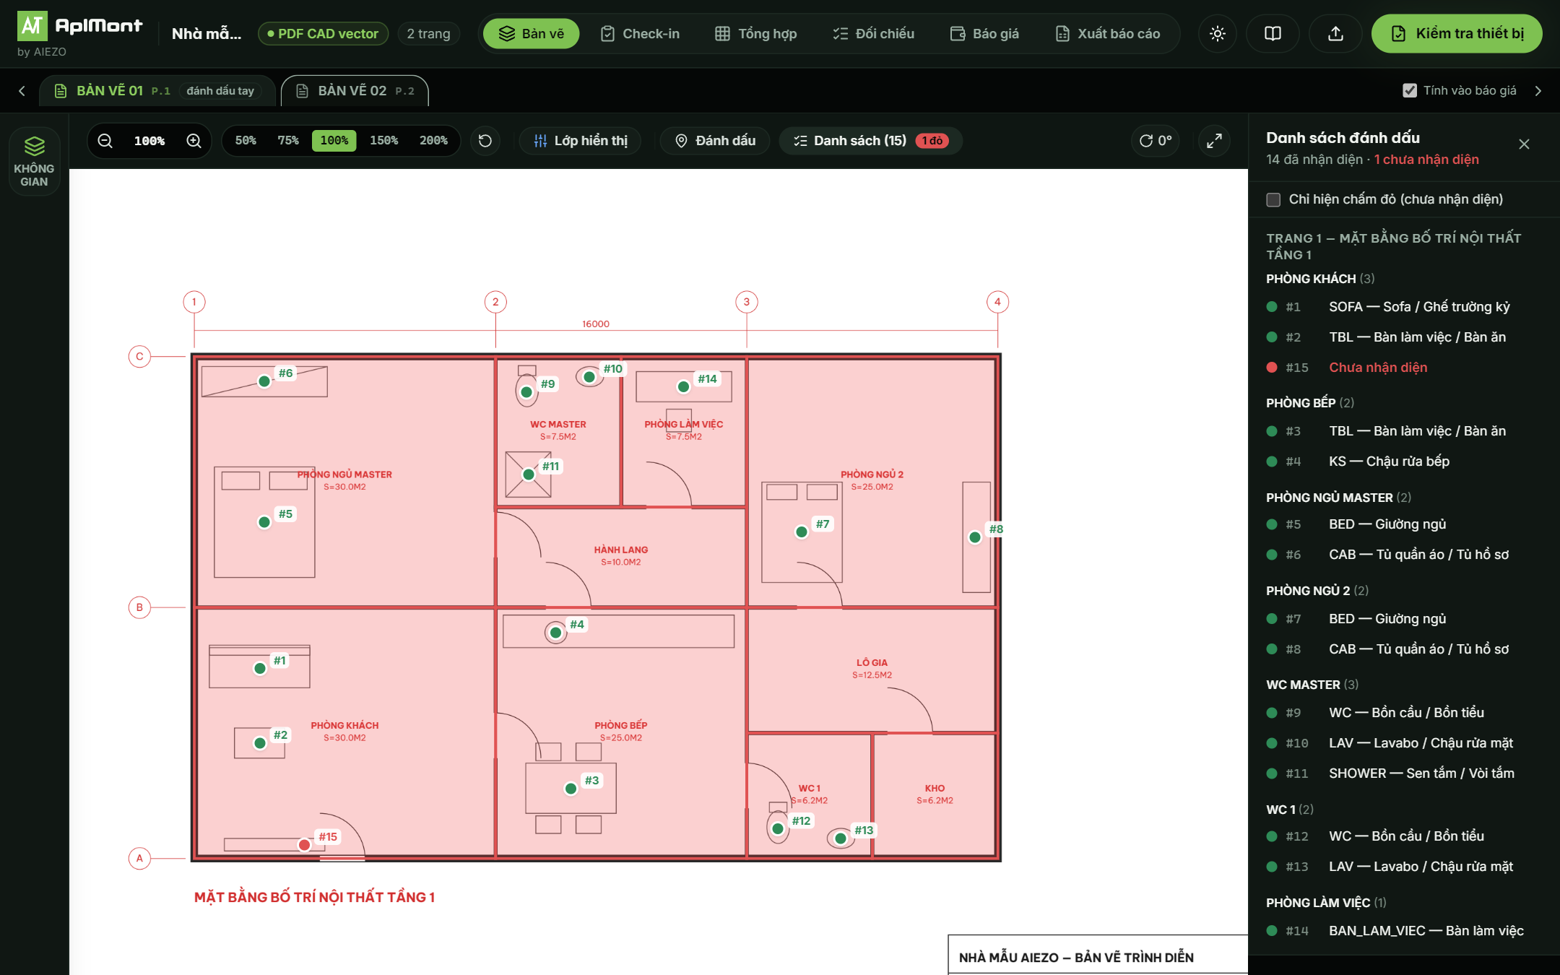Toggle the light/dark theme sun icon
This screenshot has width=1560, height=975.
(1218, 34)
